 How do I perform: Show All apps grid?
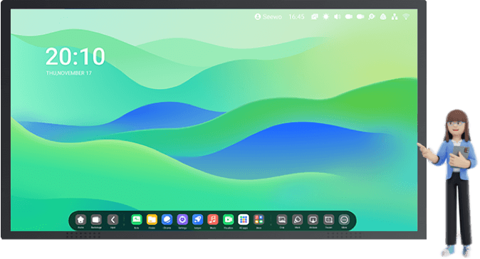(x=244, y=220)
